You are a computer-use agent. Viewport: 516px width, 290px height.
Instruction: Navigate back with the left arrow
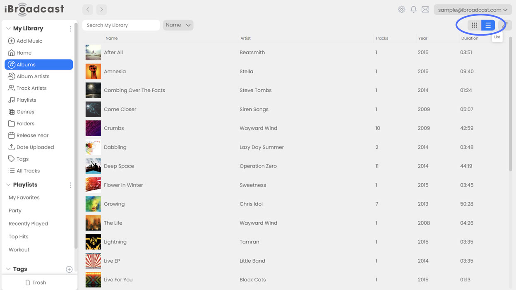[88, 10]
